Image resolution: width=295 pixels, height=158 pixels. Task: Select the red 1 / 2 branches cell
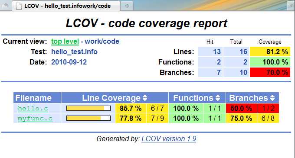tap(268, 108)
